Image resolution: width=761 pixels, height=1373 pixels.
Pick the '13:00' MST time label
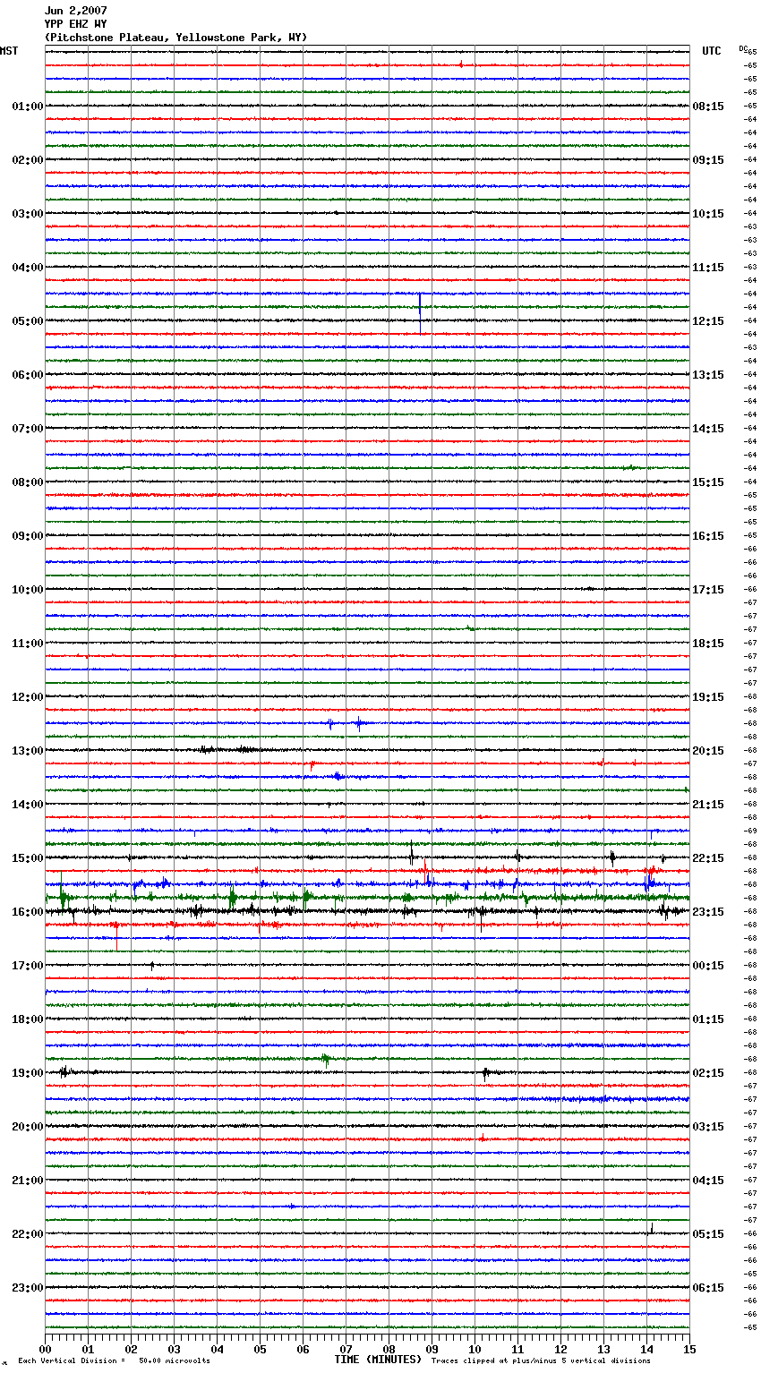28,751
